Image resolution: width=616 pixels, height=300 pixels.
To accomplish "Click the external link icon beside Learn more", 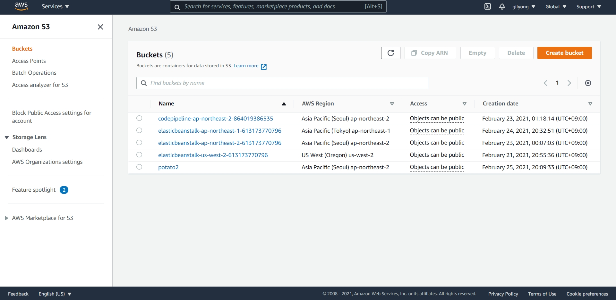I will coord(264,67).
